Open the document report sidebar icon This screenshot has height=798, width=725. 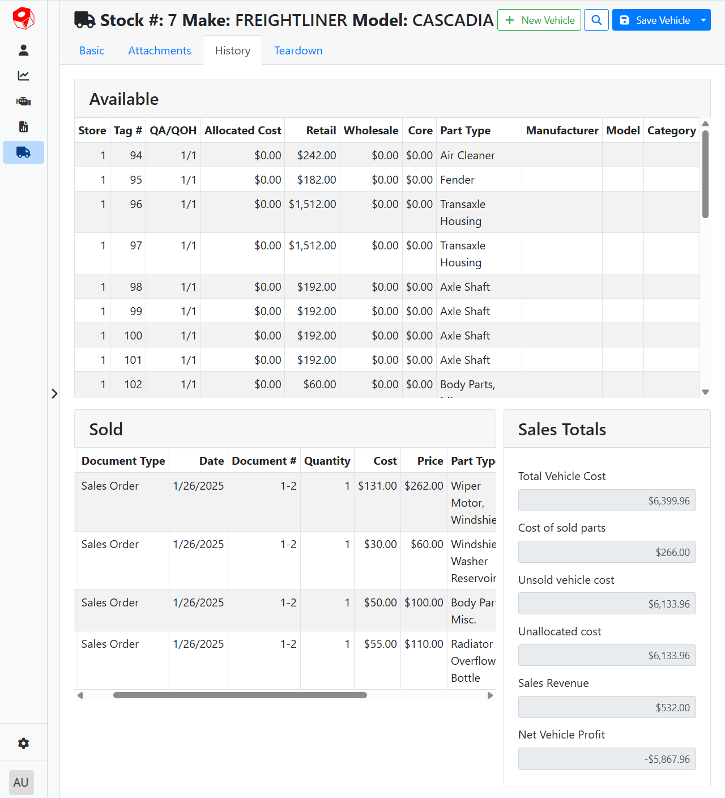coord(23,127)
